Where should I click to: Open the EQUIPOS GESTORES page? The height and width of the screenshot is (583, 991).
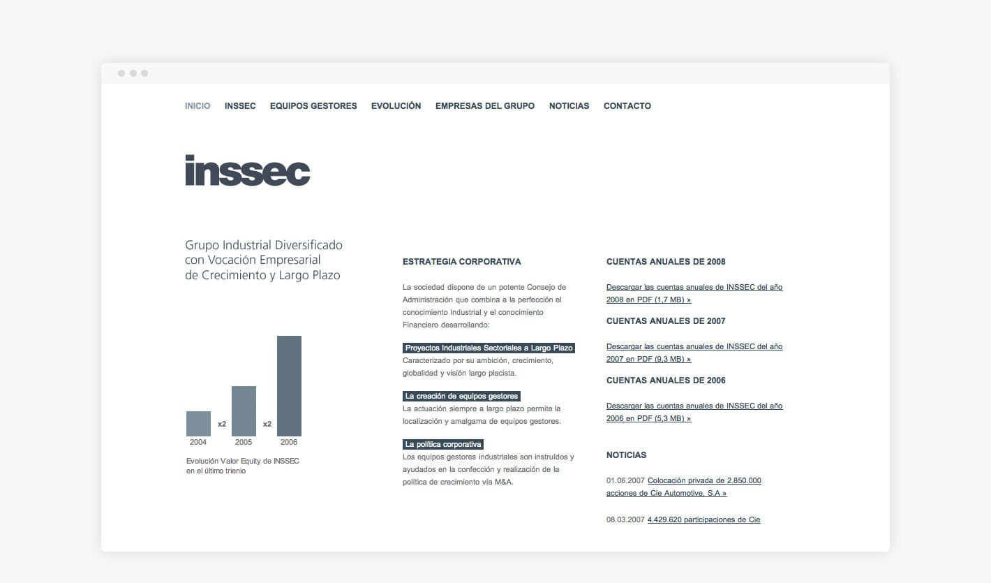(x=313, y=105)
